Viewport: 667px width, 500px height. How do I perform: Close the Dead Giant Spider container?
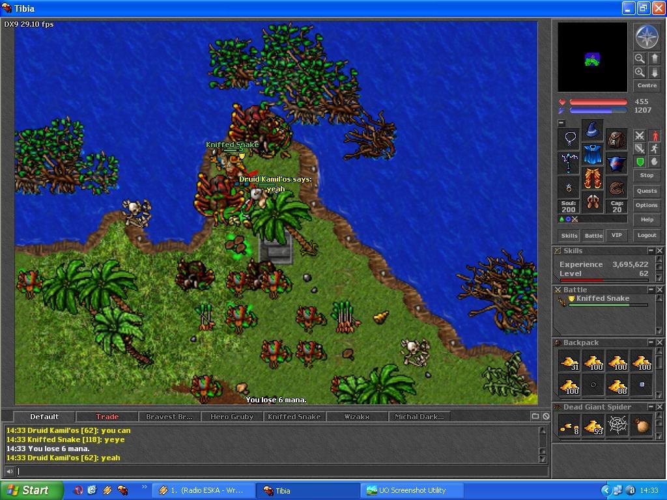pyautogui.click(x=659, y=407)
